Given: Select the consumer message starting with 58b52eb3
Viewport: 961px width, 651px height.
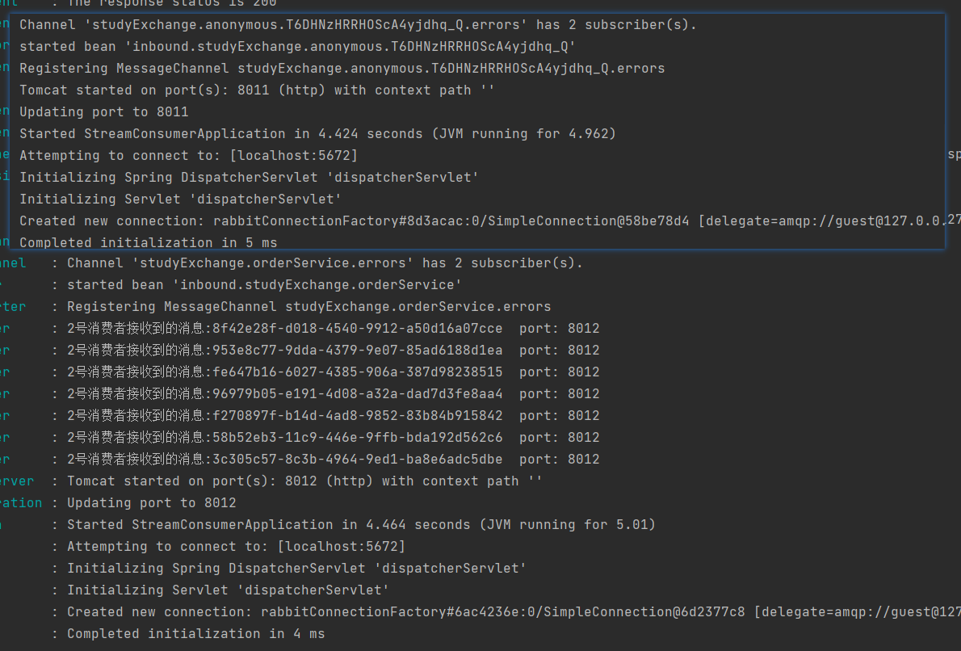Looking at the screenshot, I should [333, 438].
